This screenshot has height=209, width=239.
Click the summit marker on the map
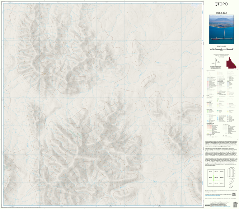(x=43, y=74)
